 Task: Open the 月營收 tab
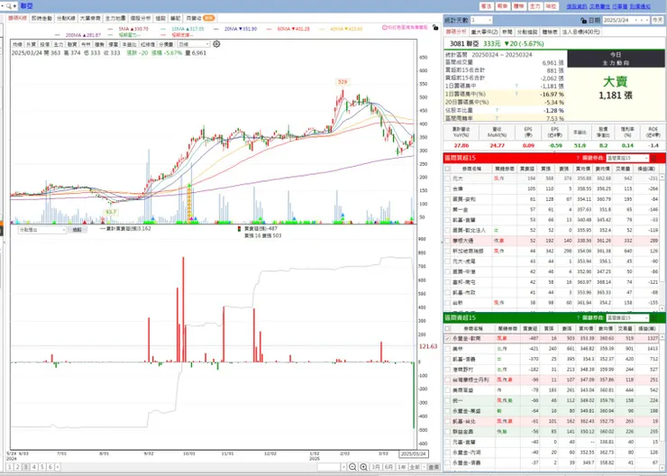(x=200, y=18)
